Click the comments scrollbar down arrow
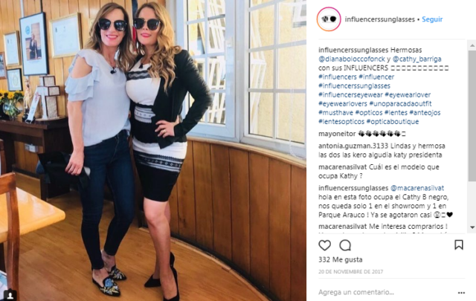 472,227
